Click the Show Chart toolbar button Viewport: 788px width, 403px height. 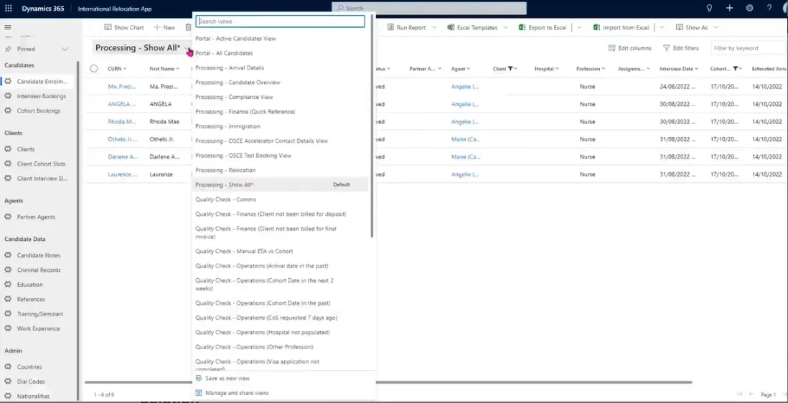click(x=124, y=27)
